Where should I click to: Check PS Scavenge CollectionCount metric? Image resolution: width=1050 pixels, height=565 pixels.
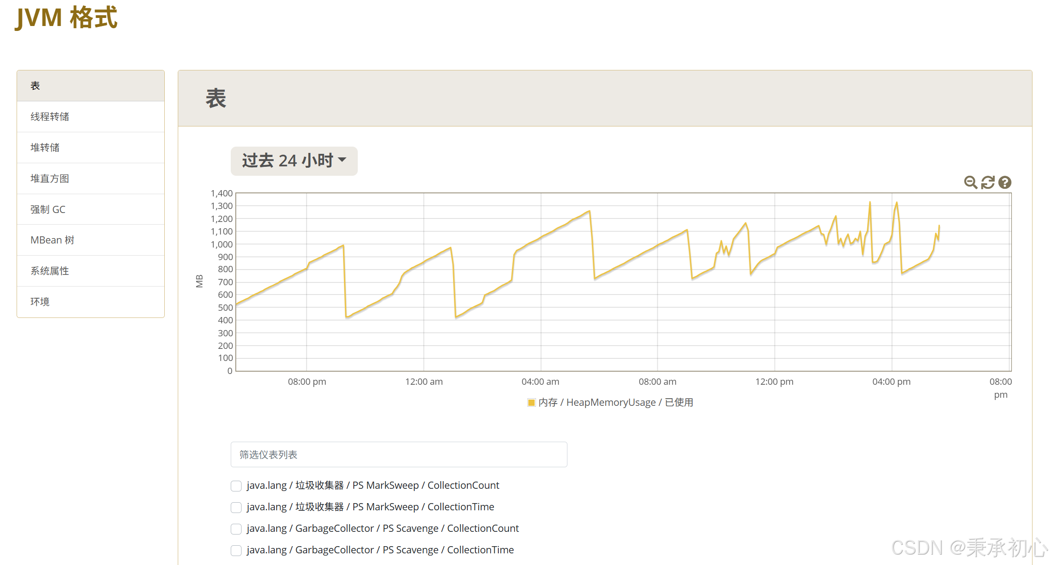236,529
